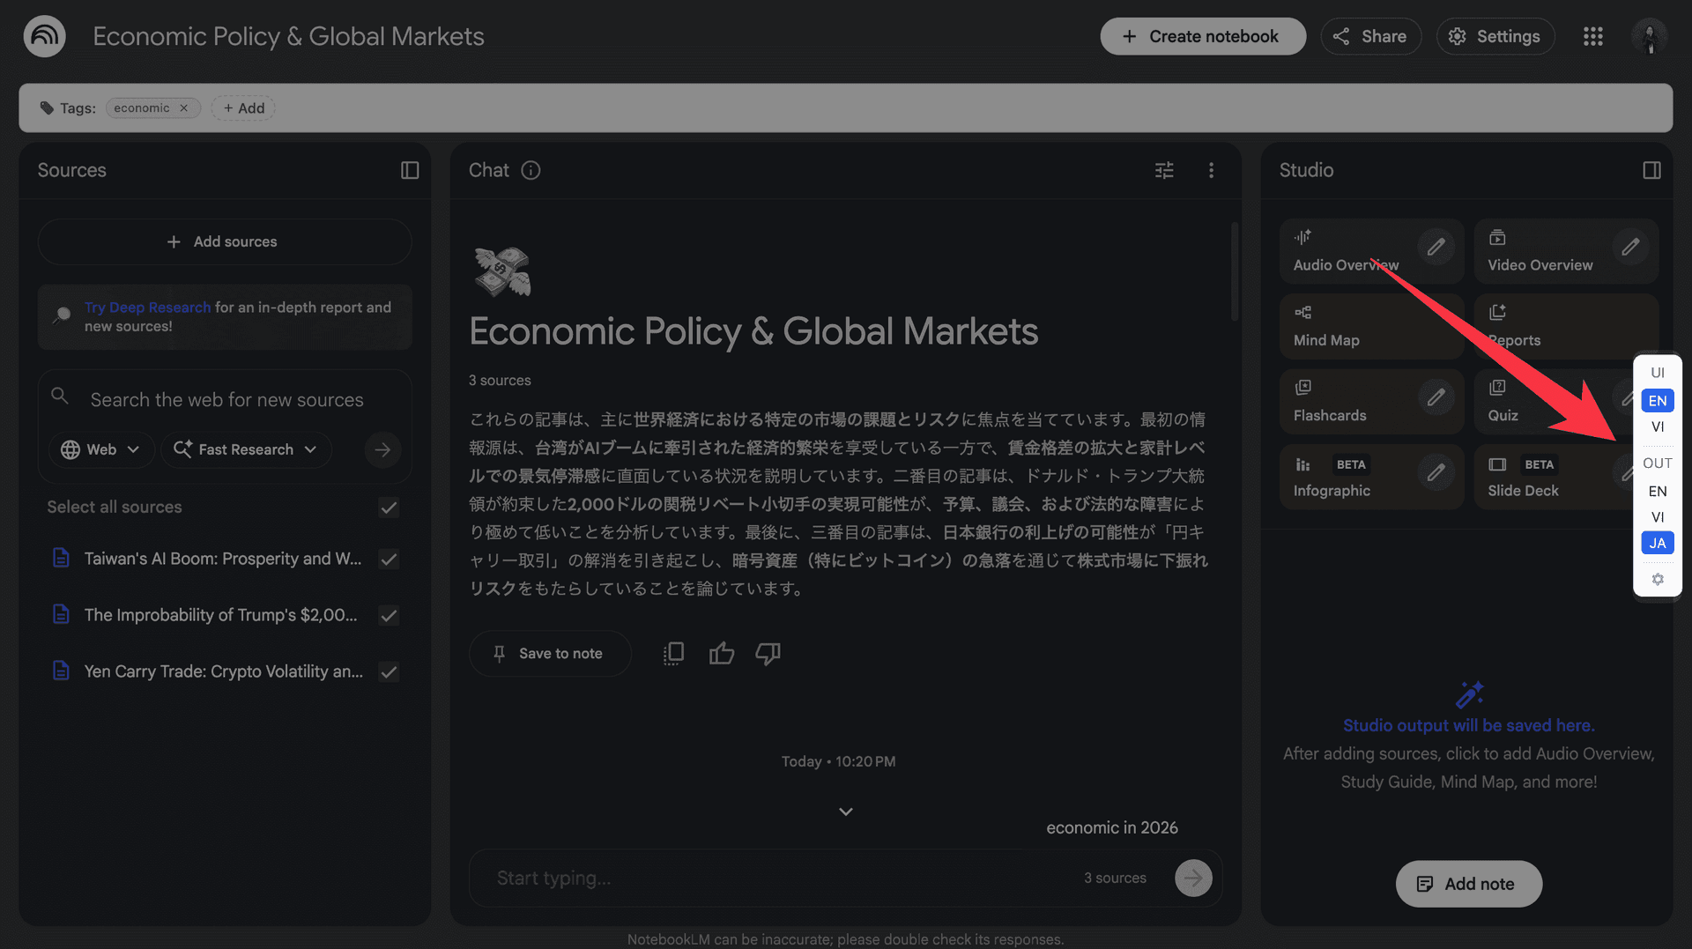
Task: Expand the Fast Research dropdown
Action: click(246, 449)
